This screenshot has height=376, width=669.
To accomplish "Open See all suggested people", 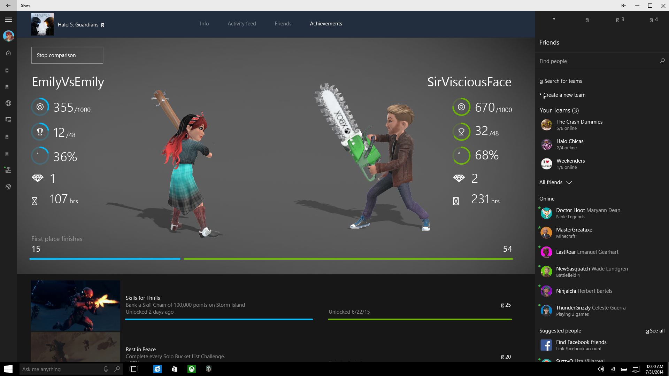I will click(x=655, y=331).
